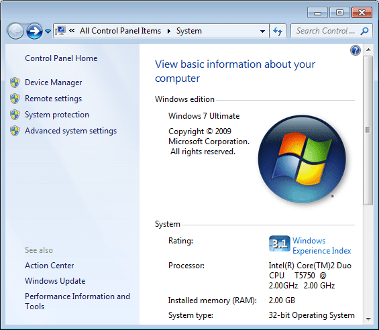Click the shield icon beside System protection
The image size is (379, 330).
(15, 115)
